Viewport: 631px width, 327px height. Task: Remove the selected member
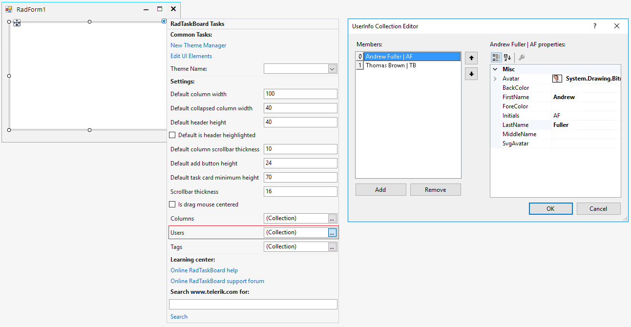click(435, 189)
